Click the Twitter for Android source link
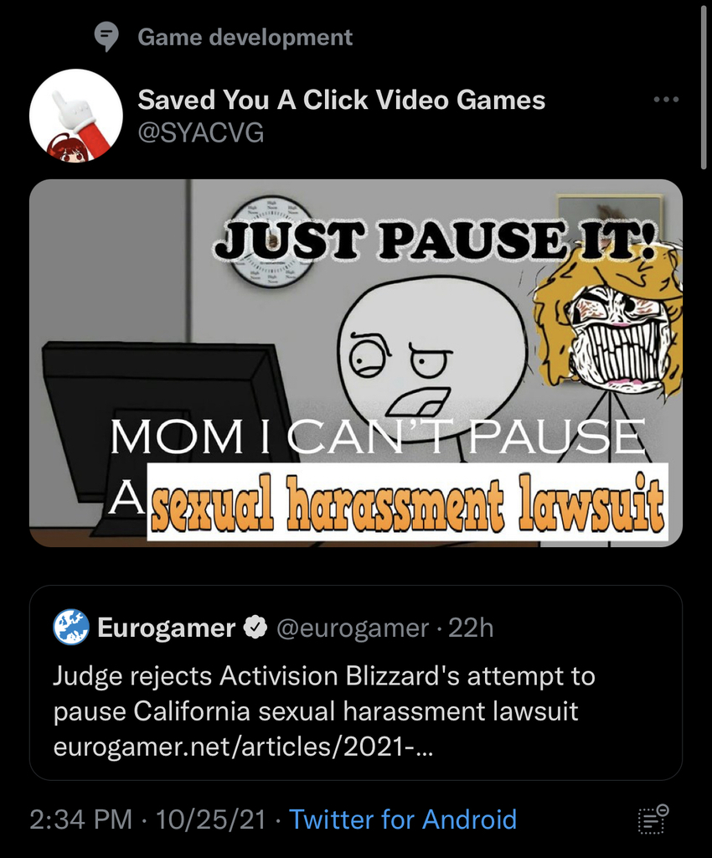The width and height of the screenshot is (712, 858). tap(402, 819)
